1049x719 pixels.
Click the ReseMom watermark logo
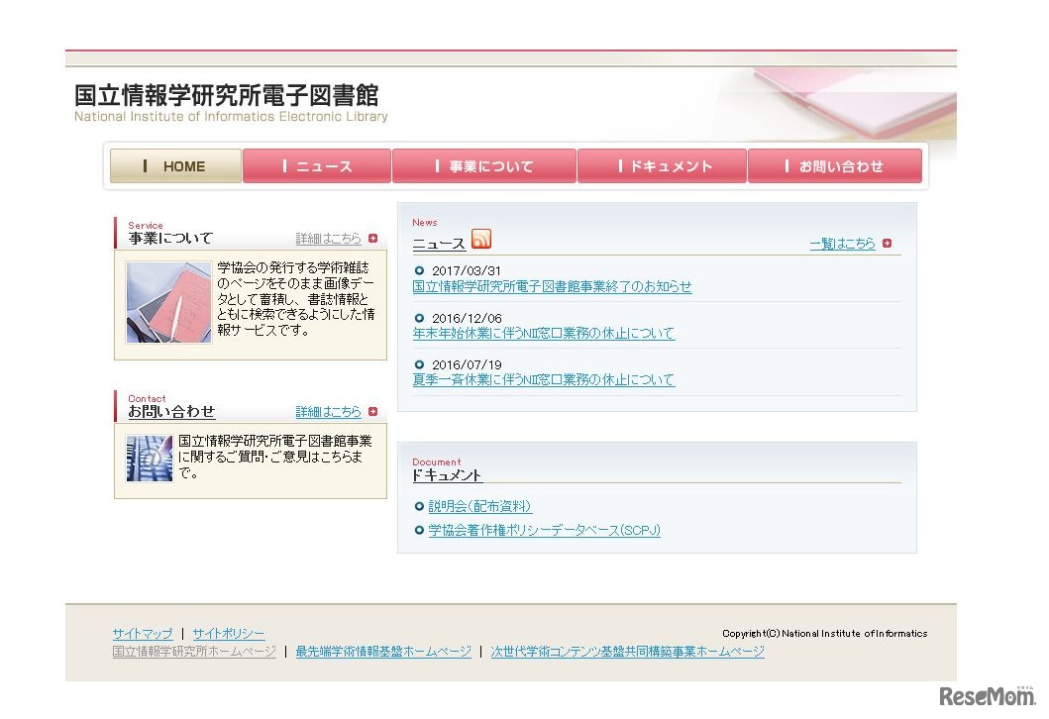pos(988,695)
